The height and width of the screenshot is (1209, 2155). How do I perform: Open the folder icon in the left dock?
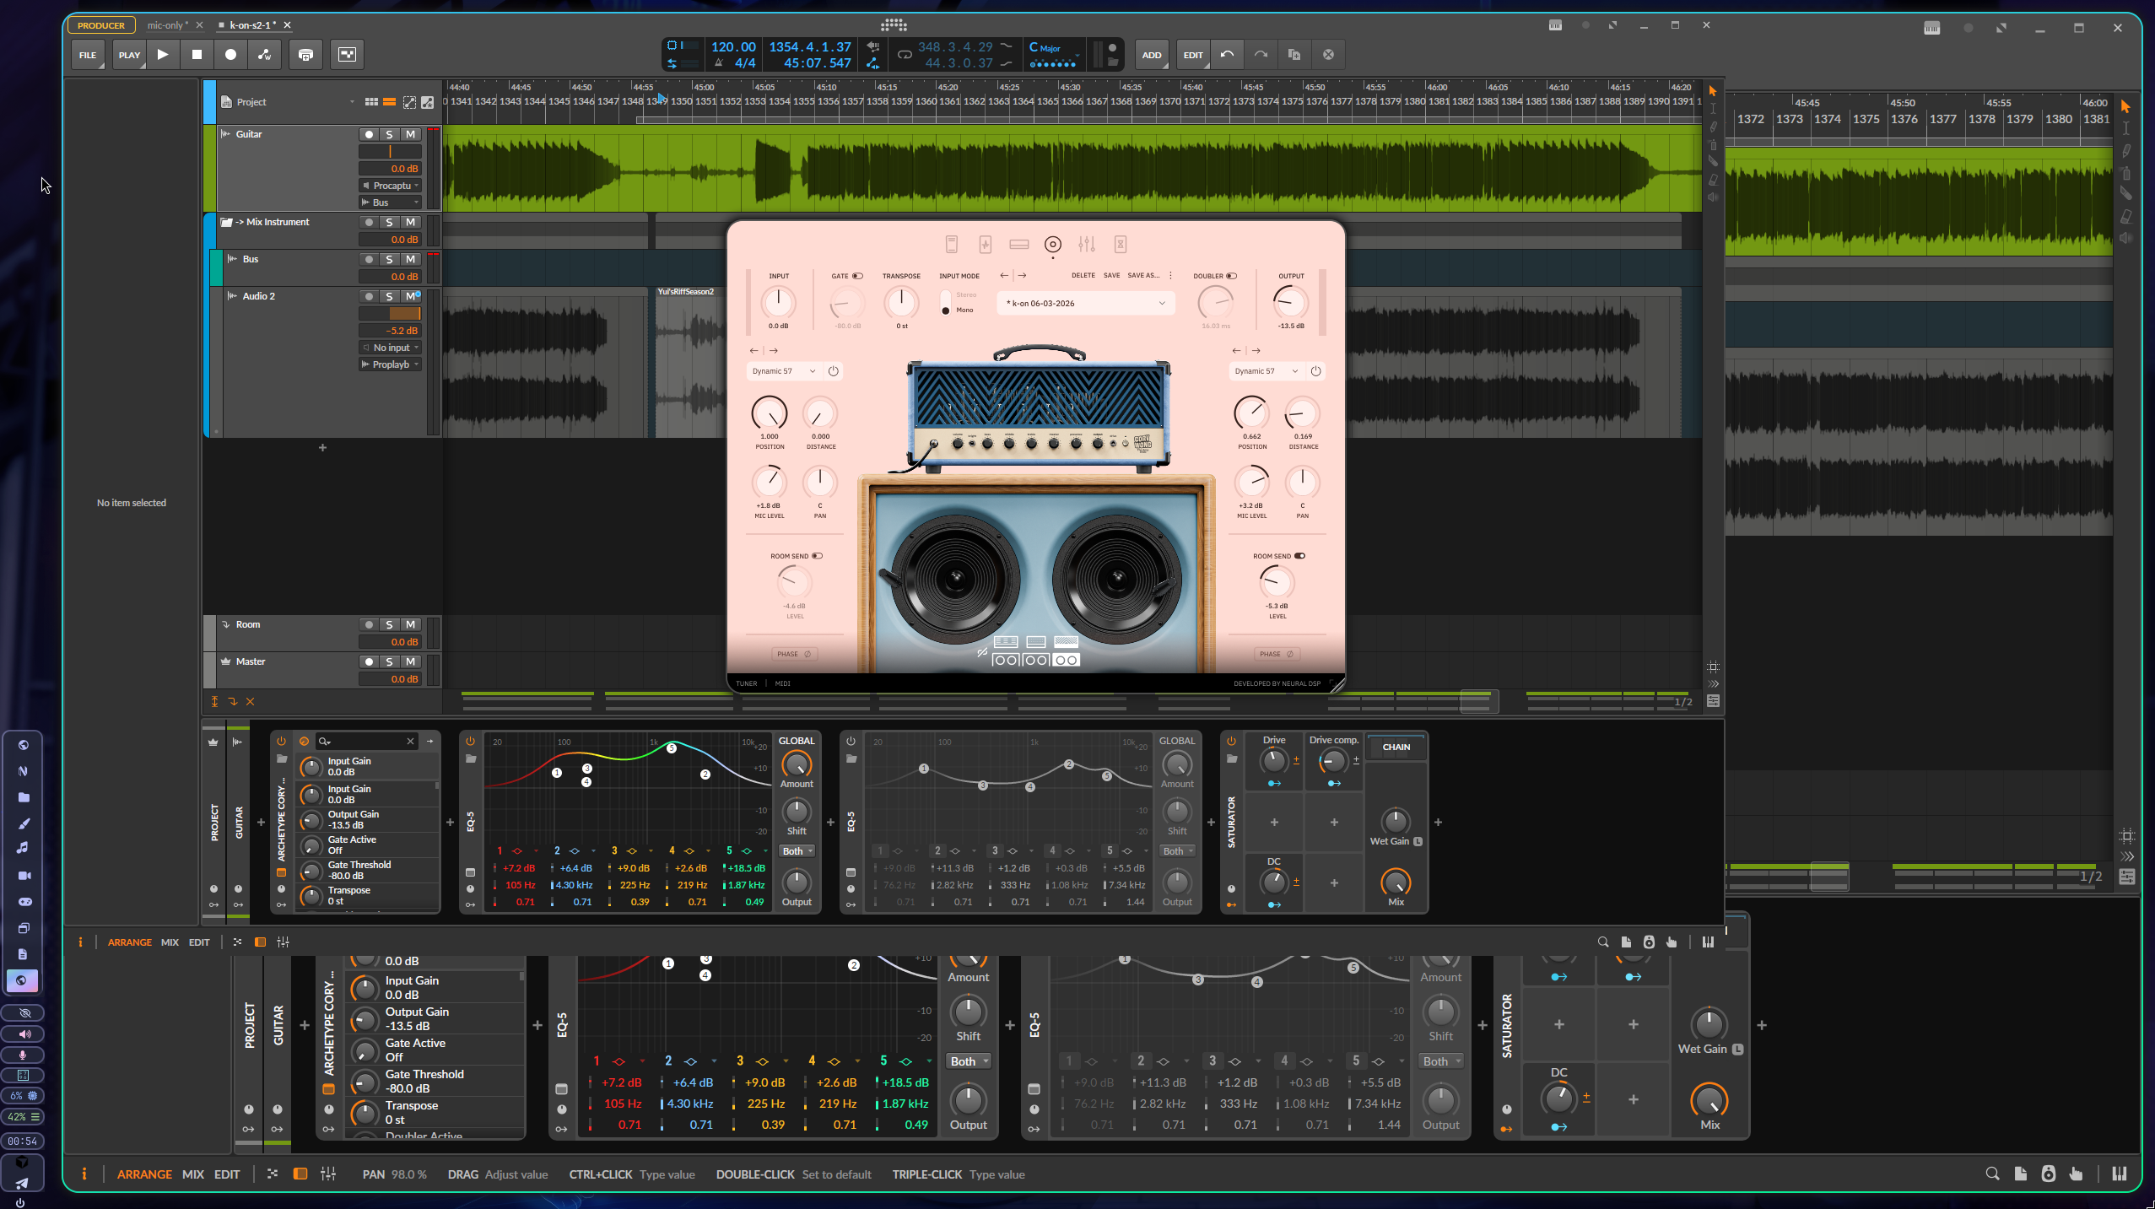point(24,797)
